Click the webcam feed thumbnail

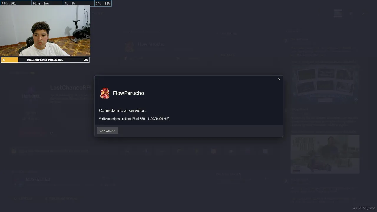click(x=45, y=31)
